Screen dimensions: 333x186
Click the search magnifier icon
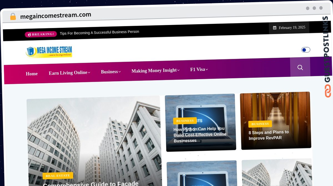coord(300,67)
